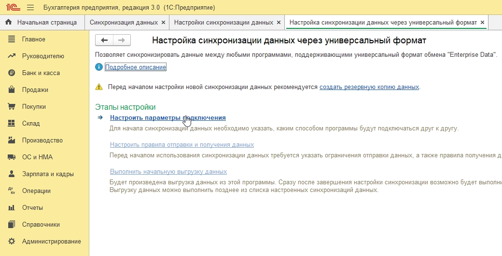Open Банк и касса section
Image resolution: width=502 pixels, height=256 pixels.
(41, 73)
